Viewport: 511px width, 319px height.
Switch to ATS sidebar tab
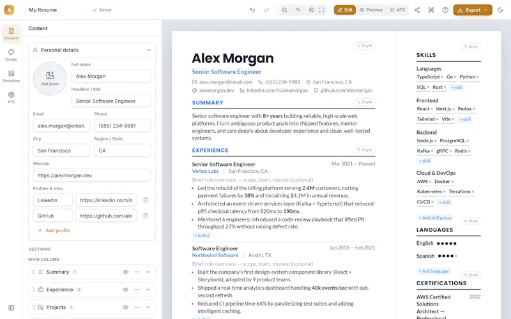tap(11, 98)
